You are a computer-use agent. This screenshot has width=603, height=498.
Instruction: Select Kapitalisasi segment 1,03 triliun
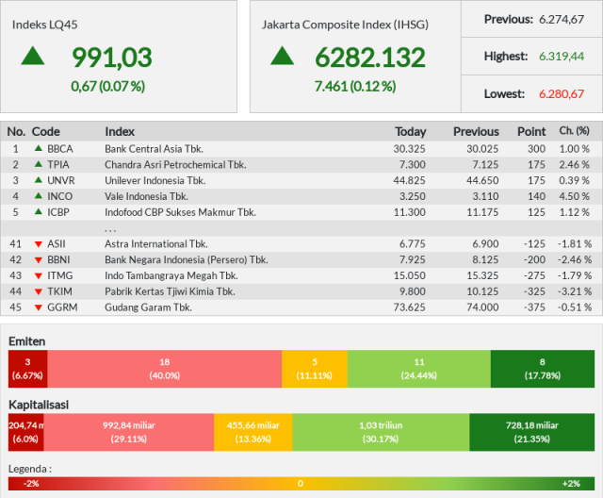pos(381,432)
